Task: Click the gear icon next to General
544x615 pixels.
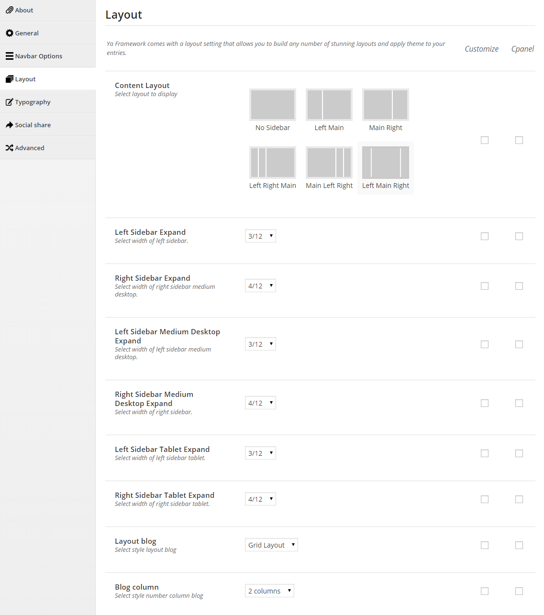Action: pos(9,33)
